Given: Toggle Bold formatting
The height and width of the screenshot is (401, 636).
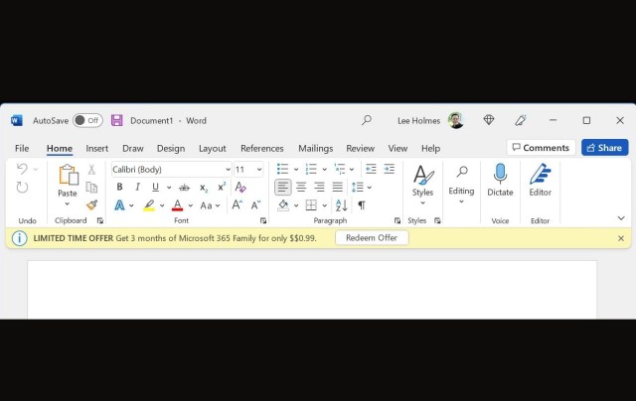Looking at the screenshot, I should pos(119,187).
